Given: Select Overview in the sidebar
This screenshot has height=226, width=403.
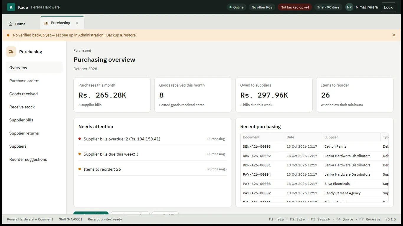Looking at the screenshot, I should [34, 68].
